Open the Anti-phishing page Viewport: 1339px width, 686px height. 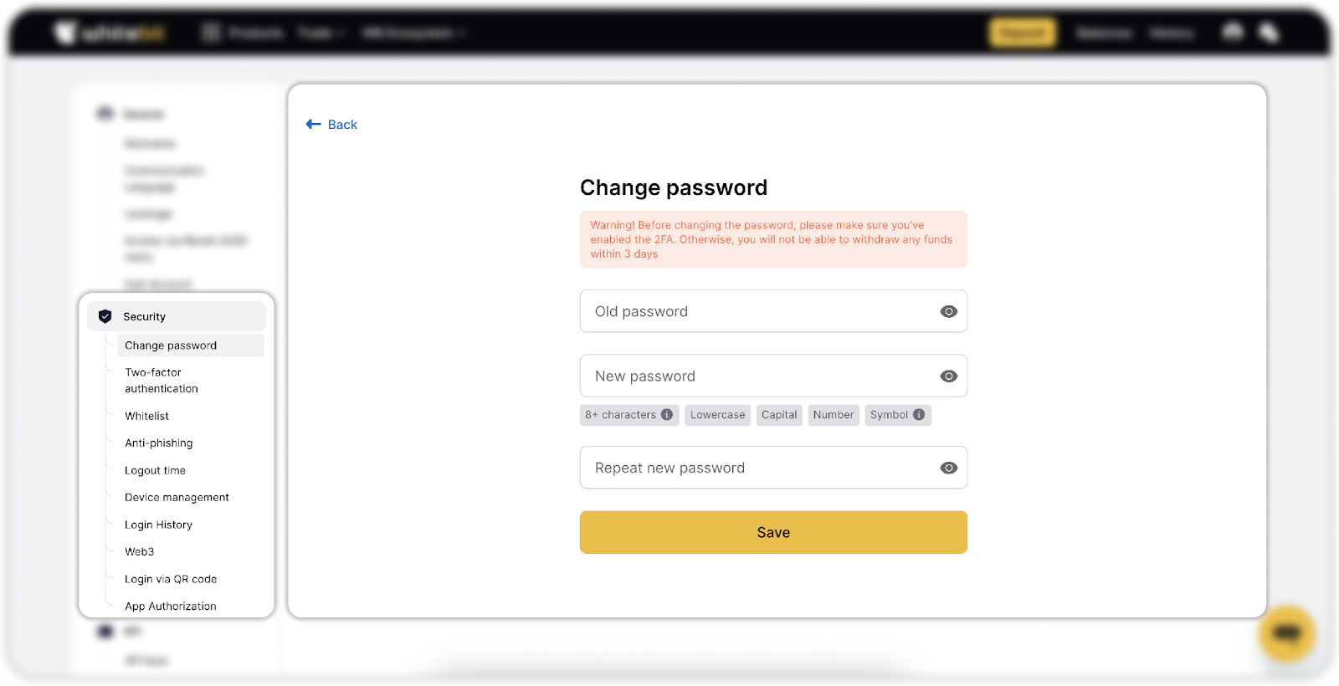point(159,443)
